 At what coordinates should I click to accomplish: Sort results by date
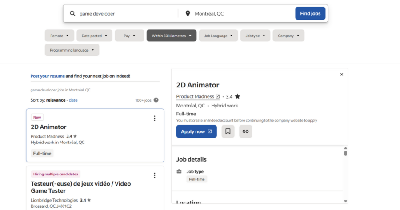(x=73, y=100)
